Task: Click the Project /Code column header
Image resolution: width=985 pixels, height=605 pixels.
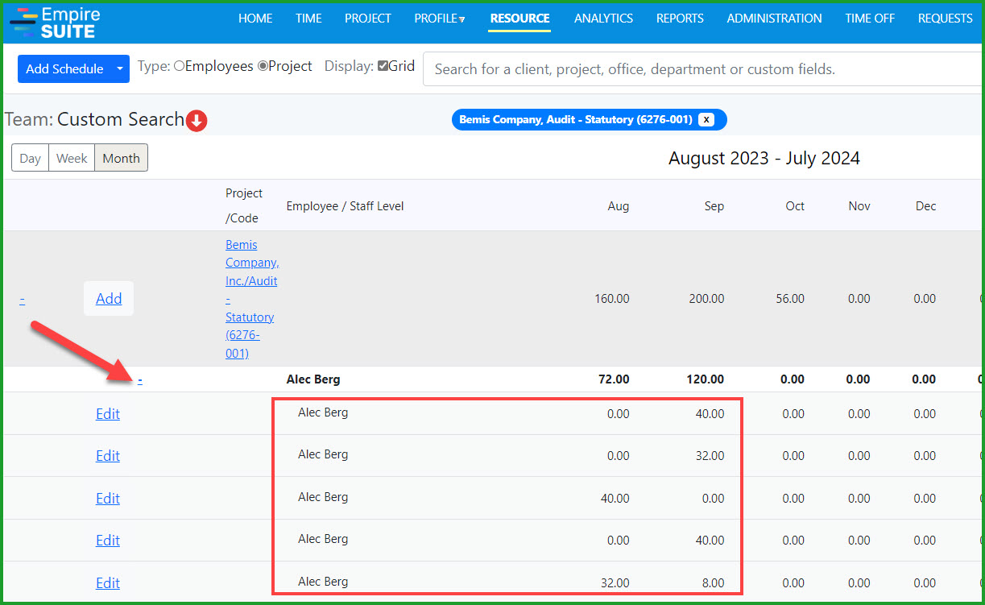Action: pos(244,205)
